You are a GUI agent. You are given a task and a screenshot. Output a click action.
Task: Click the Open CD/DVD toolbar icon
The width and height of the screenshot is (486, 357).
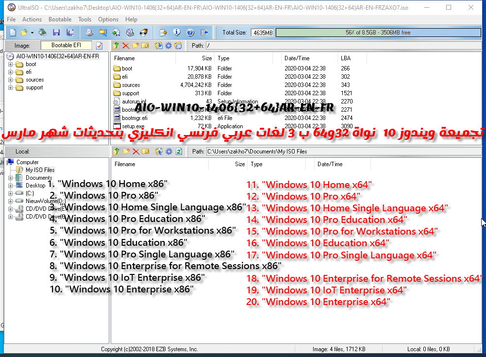(x=42, y=32)
